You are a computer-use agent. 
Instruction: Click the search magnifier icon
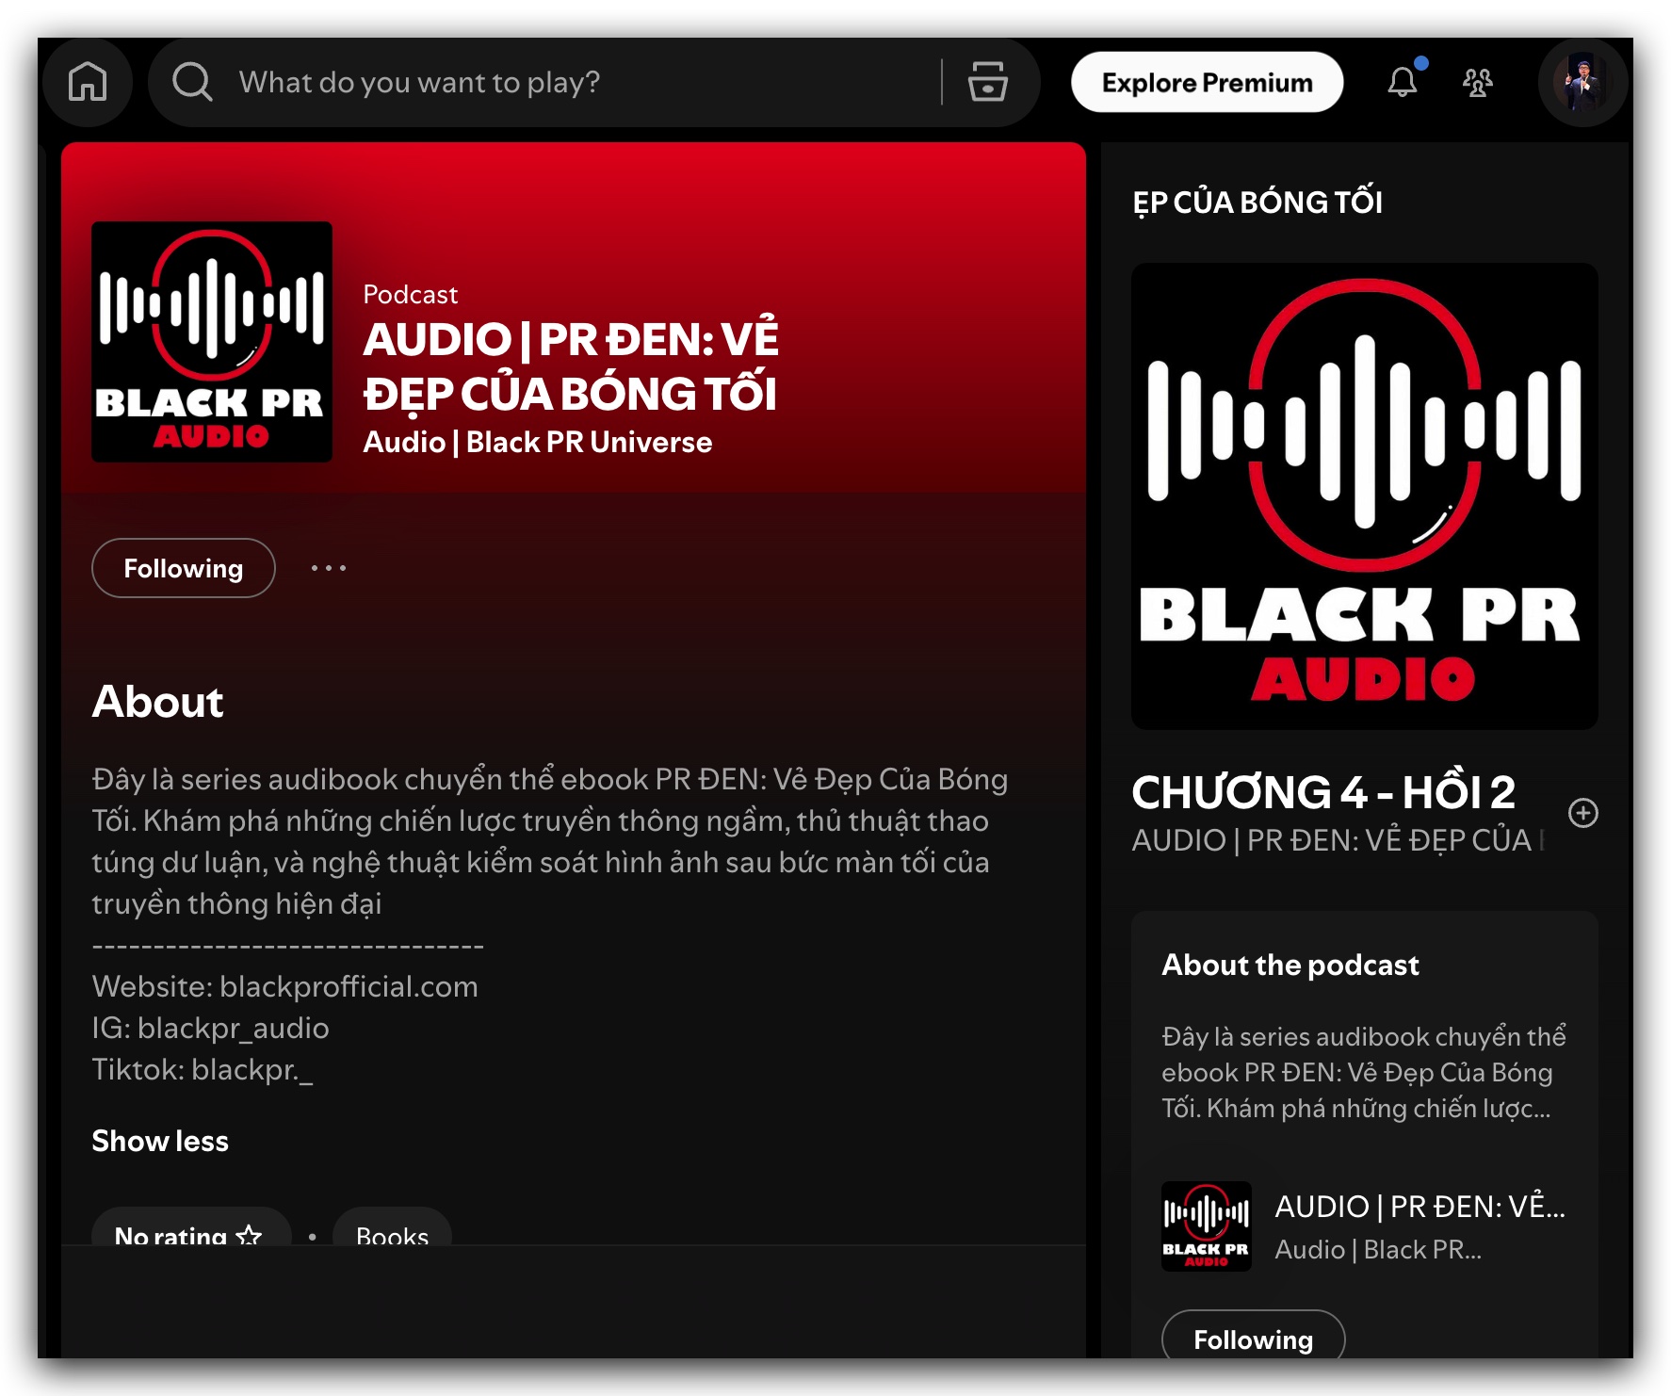[x=192, y=82]
